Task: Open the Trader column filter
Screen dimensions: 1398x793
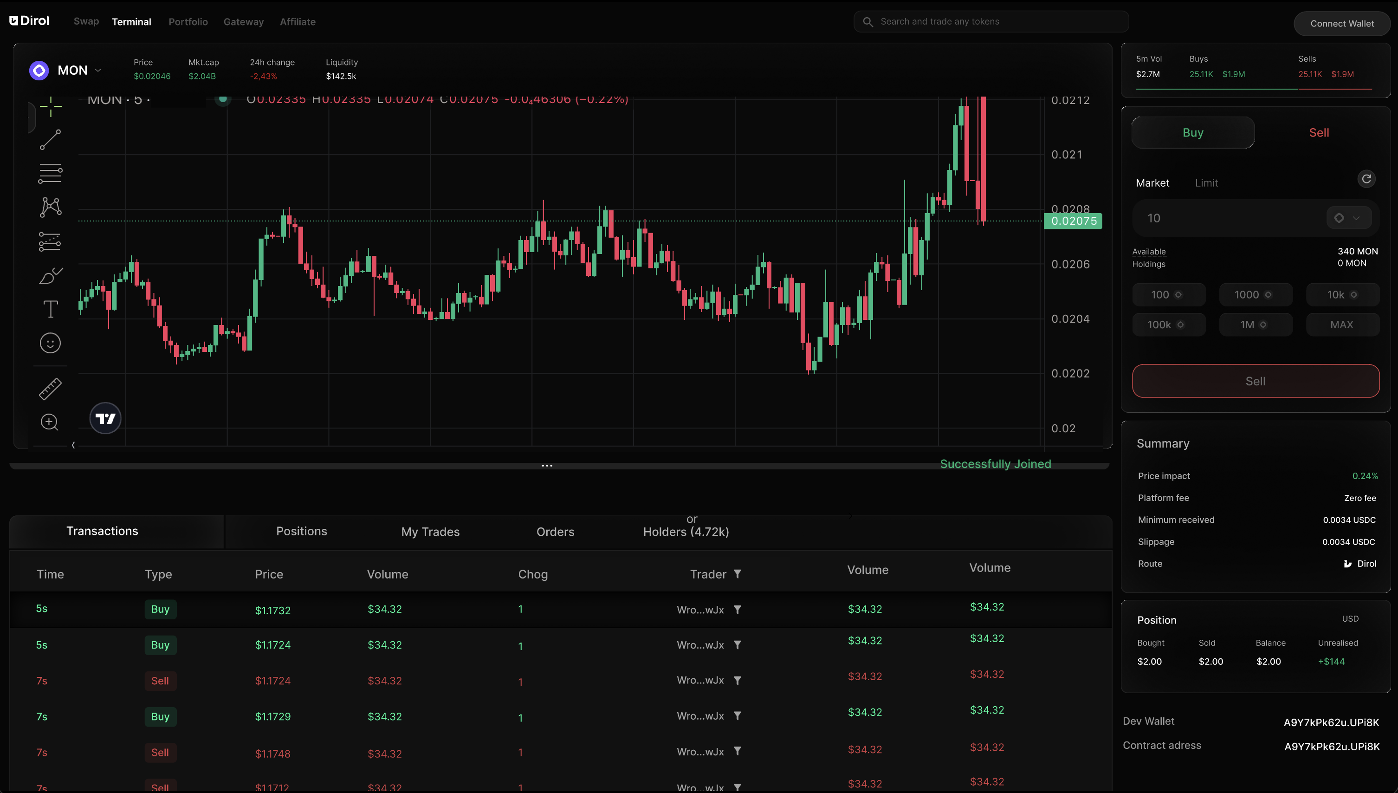Action: [x=737, y=574]
